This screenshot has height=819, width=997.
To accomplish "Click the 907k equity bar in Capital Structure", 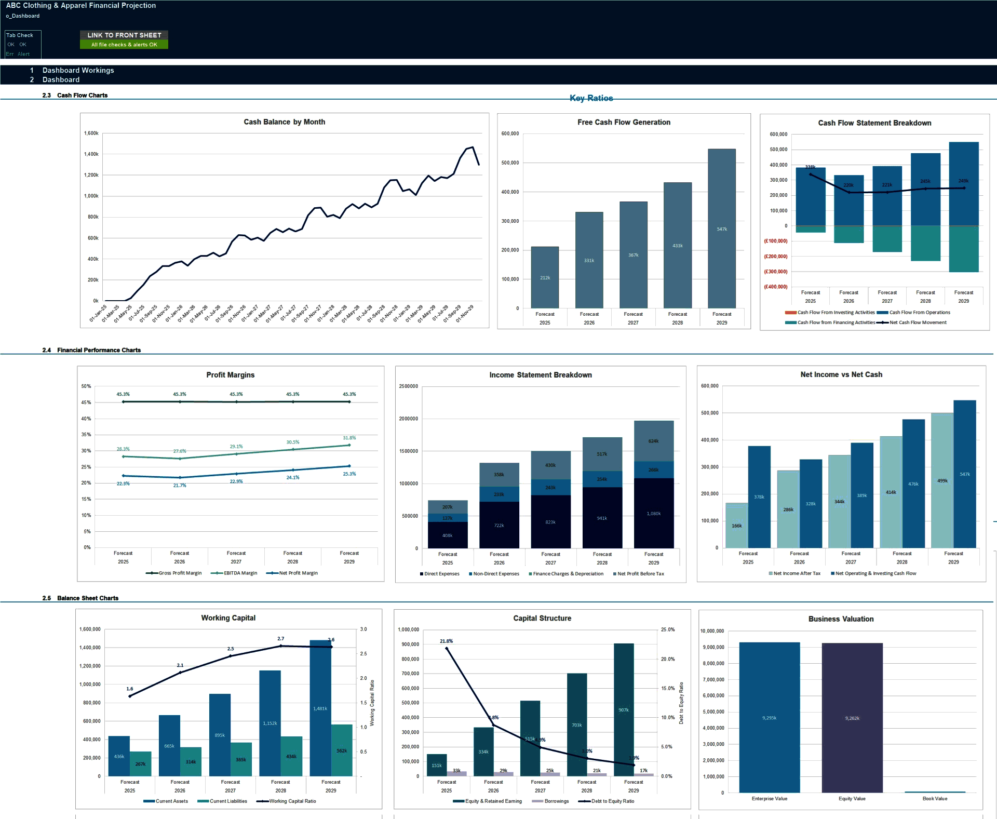I will tap(624, 710).
